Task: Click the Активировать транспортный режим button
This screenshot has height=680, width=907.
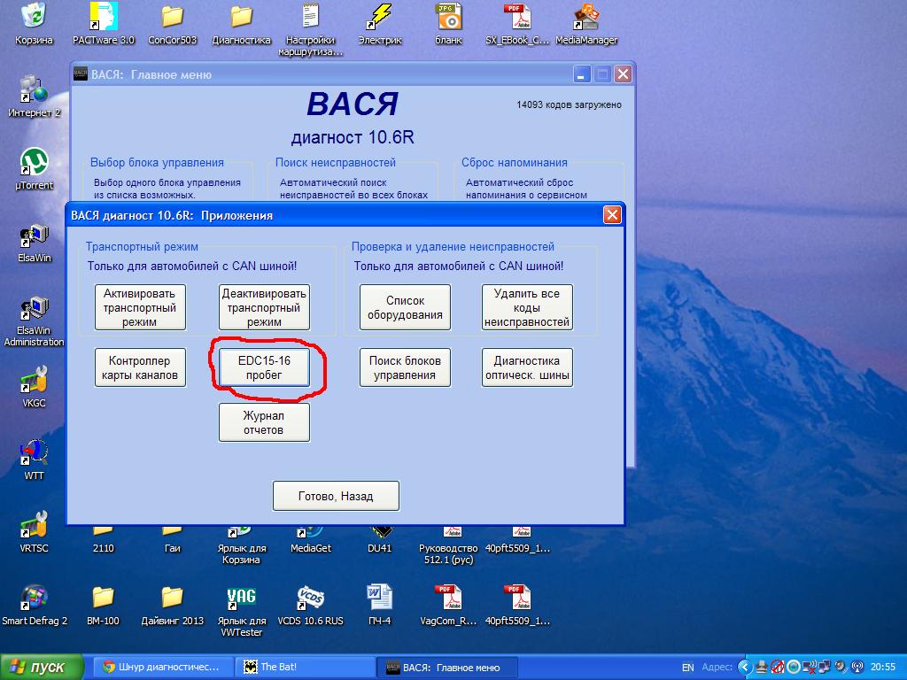Action: point(140,307)
